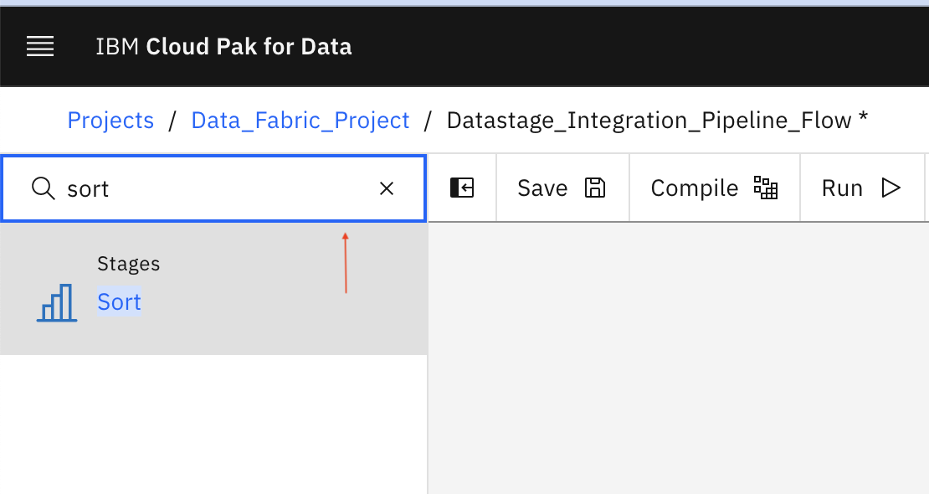Open the Projects breadcrumb link

pos(110,121)
